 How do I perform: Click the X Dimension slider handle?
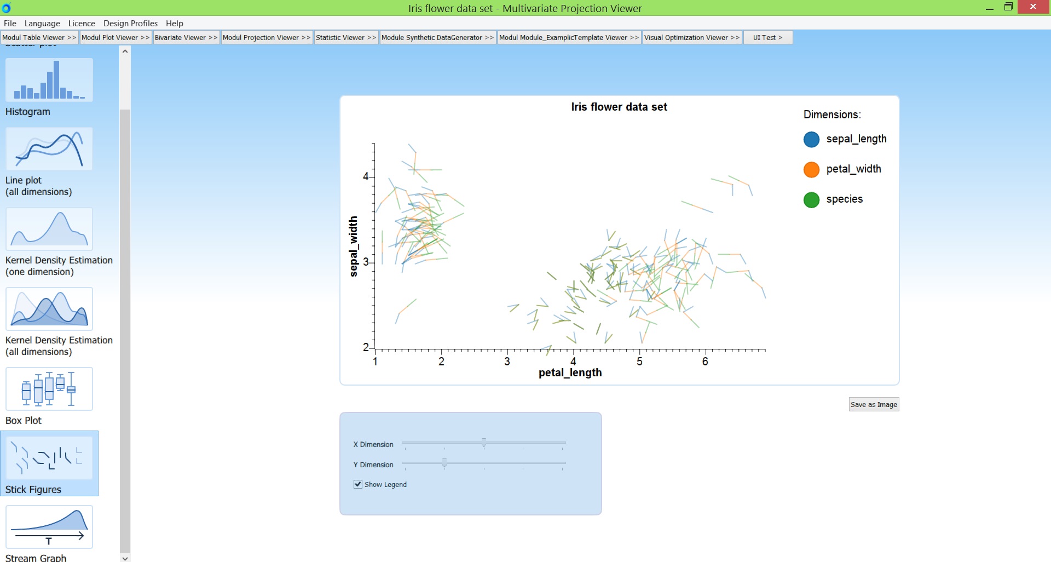(484, 443)
